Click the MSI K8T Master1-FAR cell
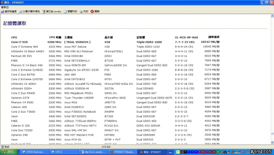 click(79, 135)
